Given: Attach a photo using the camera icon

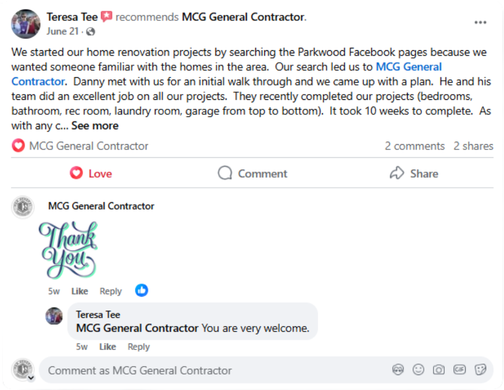Looking at the screenshot, I should click(x=439, y=370).
